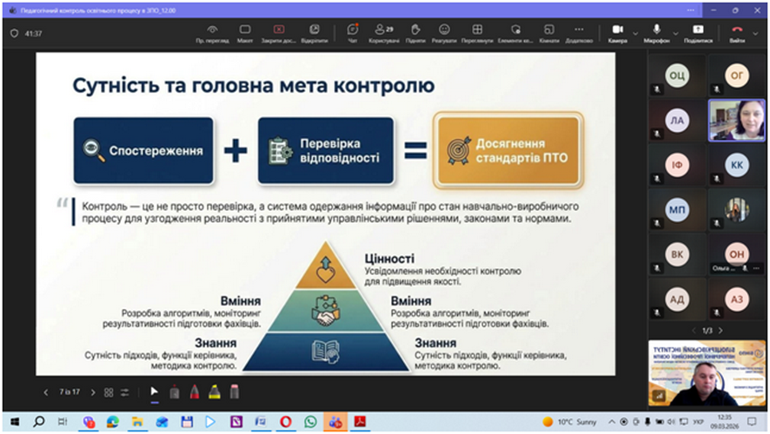Select the yellow highlighter tool
770x434 pixels.
[213, 392]
